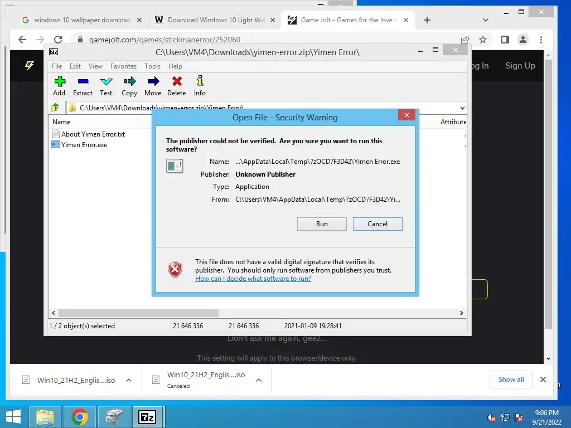
Task: Click the network tray icon
Action: click(505, 417)
